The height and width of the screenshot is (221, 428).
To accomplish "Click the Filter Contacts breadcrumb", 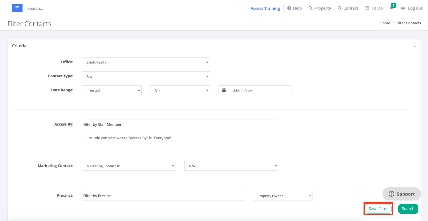I will 409,23.
